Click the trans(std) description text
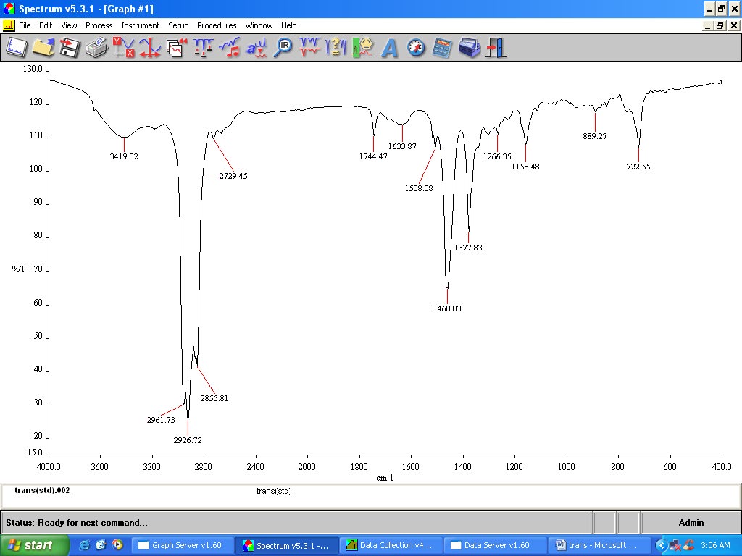This screenshot has height=556, width=742. coord(274,492)
